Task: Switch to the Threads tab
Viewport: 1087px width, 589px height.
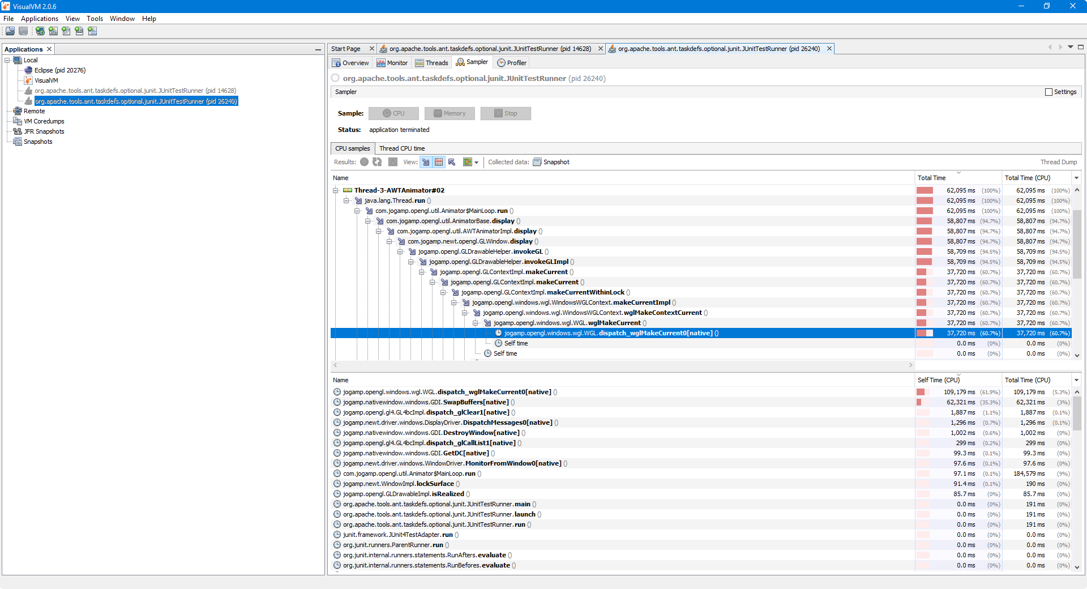Action: point(431,63)
